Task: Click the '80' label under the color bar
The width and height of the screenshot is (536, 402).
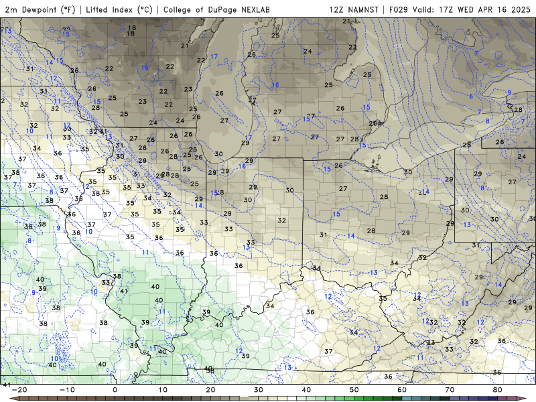Action: (498, 390)
